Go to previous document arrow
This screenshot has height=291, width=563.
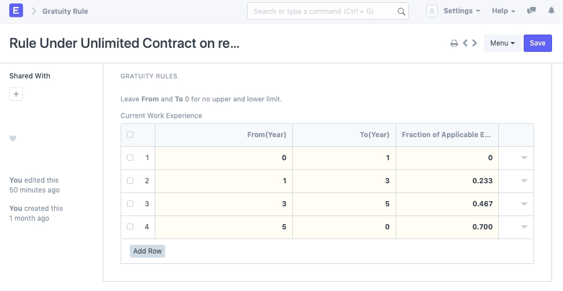click(465, 43)
